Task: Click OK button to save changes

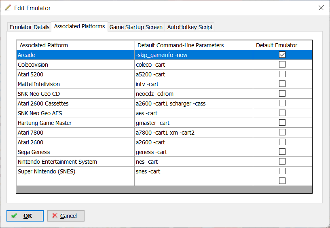Action: pos(25,216)
